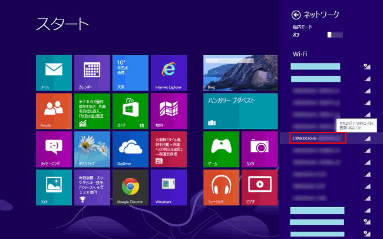383x239 pixels.
Task: Open the People tile
Action: coord(54,111)
